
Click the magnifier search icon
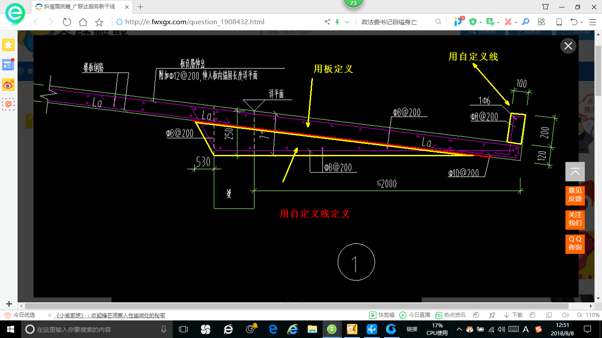[x=438, y=22]
